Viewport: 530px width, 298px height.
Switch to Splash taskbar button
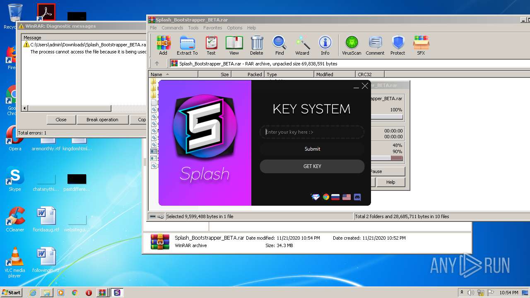pyautogui.click(x=117, y=293)
